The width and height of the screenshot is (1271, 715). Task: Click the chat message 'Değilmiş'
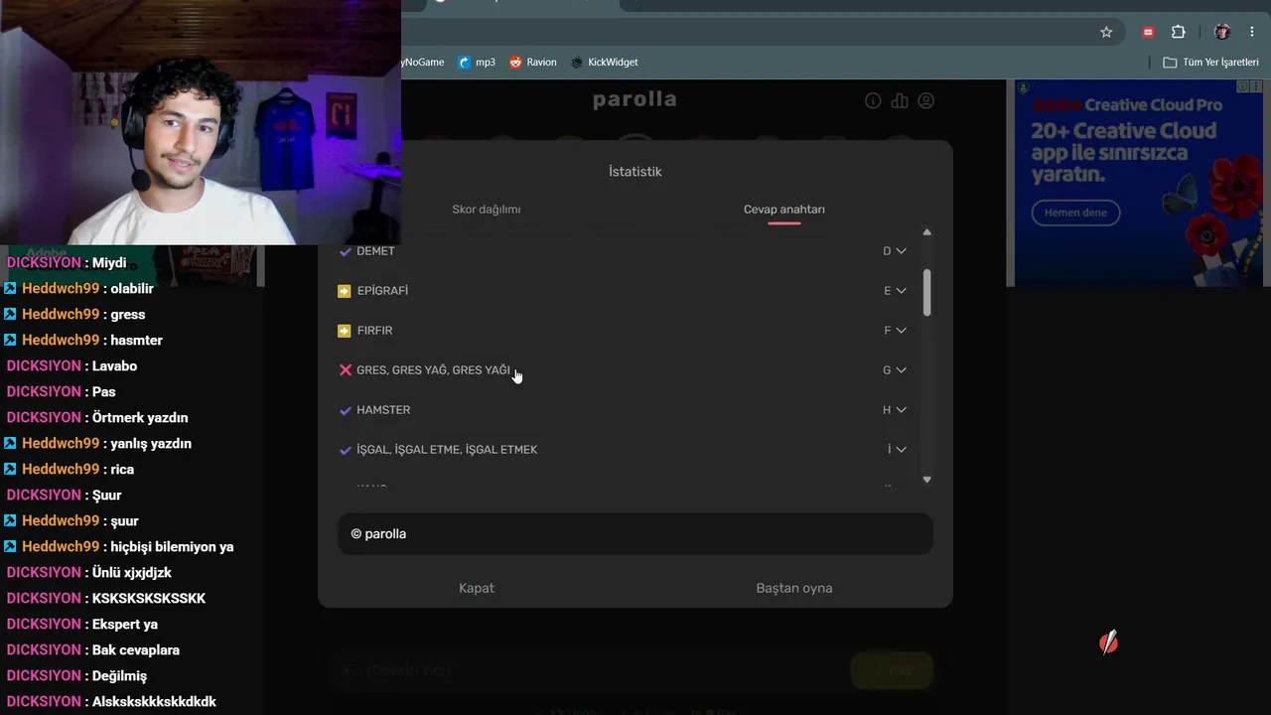(119, 676)
